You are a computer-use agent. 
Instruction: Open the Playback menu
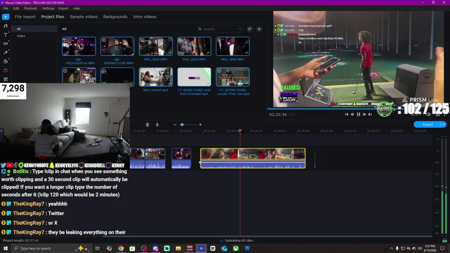pos(31,8)
